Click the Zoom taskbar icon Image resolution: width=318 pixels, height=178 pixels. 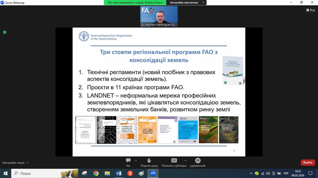pos(153,173)
